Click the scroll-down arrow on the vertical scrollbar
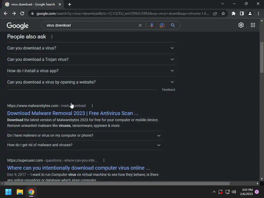 point(262,179)
